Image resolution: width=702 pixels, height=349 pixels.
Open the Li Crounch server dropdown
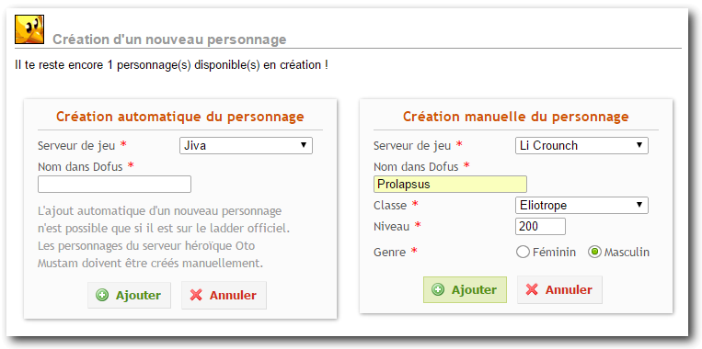[581, 146]
